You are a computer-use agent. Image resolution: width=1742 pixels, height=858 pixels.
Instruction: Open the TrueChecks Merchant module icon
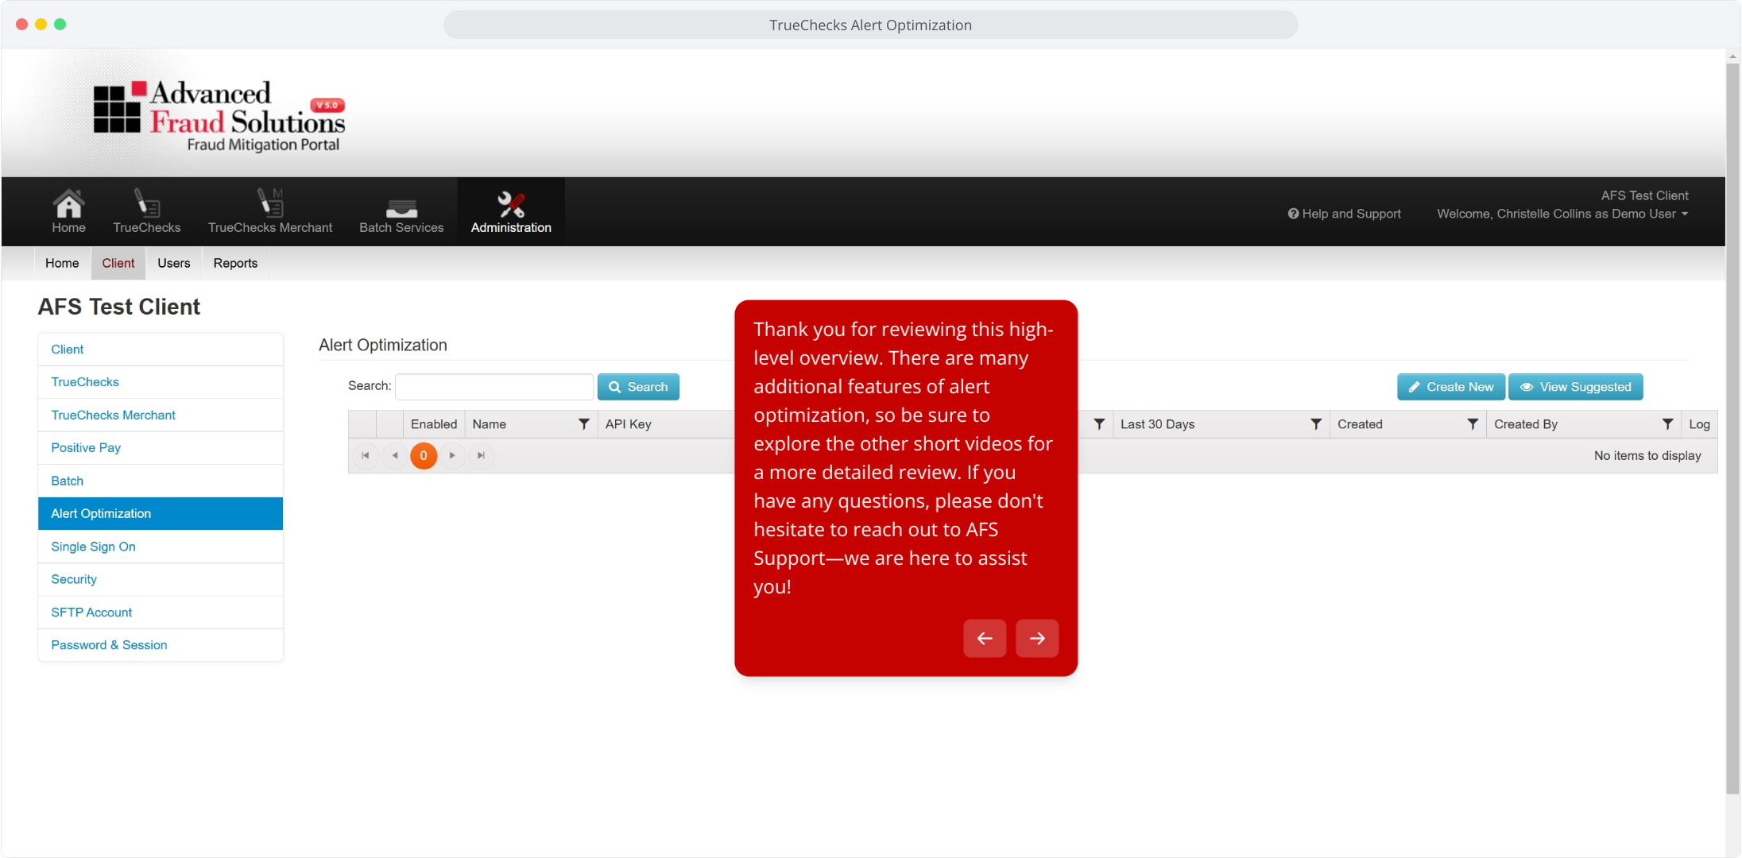[x=270, y=211]
